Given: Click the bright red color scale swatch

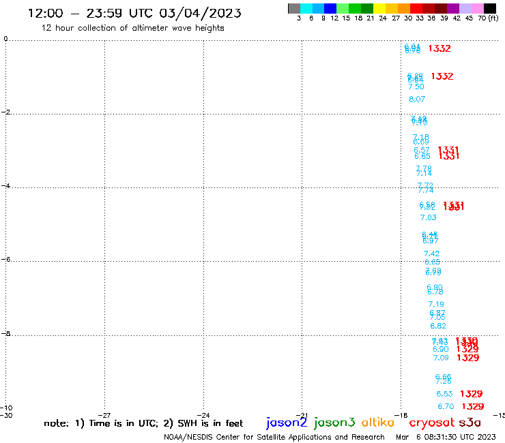Looking at the screenshot, I should click(416, 8).
